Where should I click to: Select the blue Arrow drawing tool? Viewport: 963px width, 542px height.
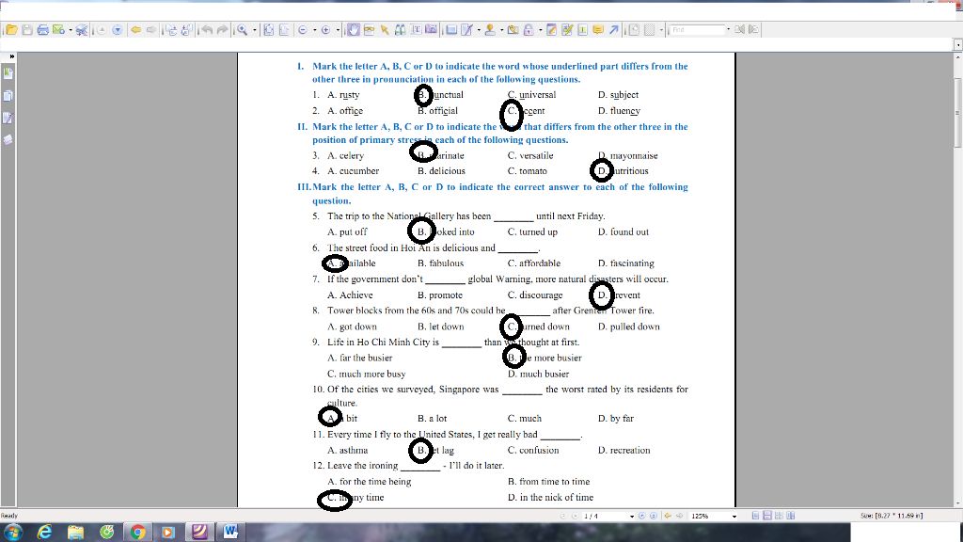click(614, 29)
